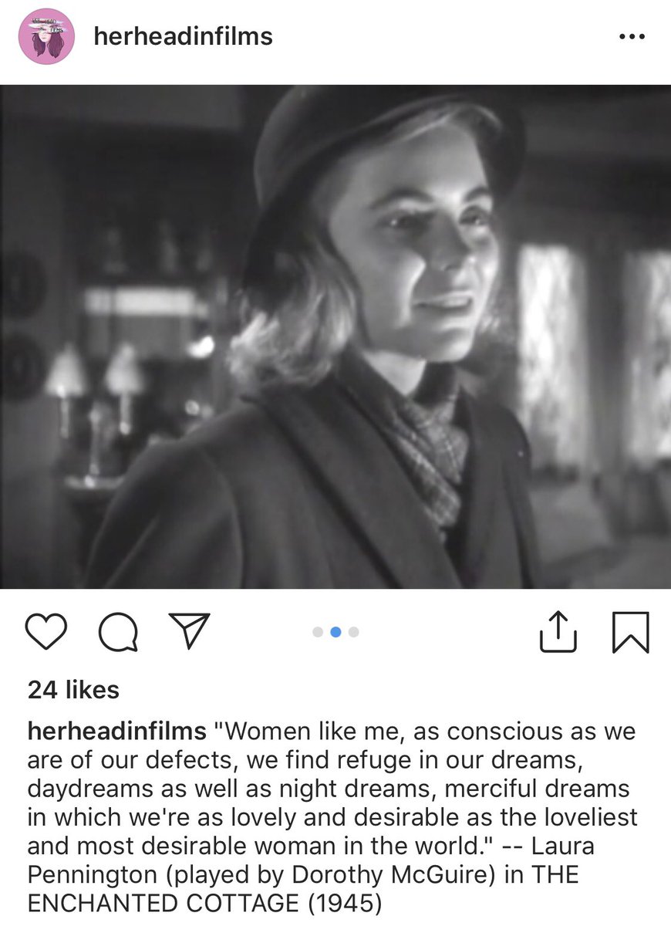Screen dimensions: 671x926
Task: Tap the black-and-white film still photo
Action: pyautogui.click(x=335, y=336)
